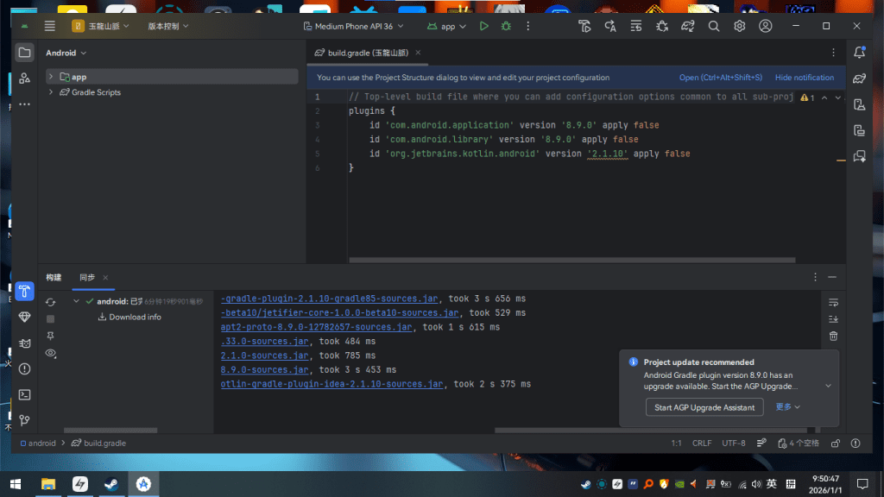Toggle the pin tab icon in build panel
884x497 pixels.
click(50, 336)
